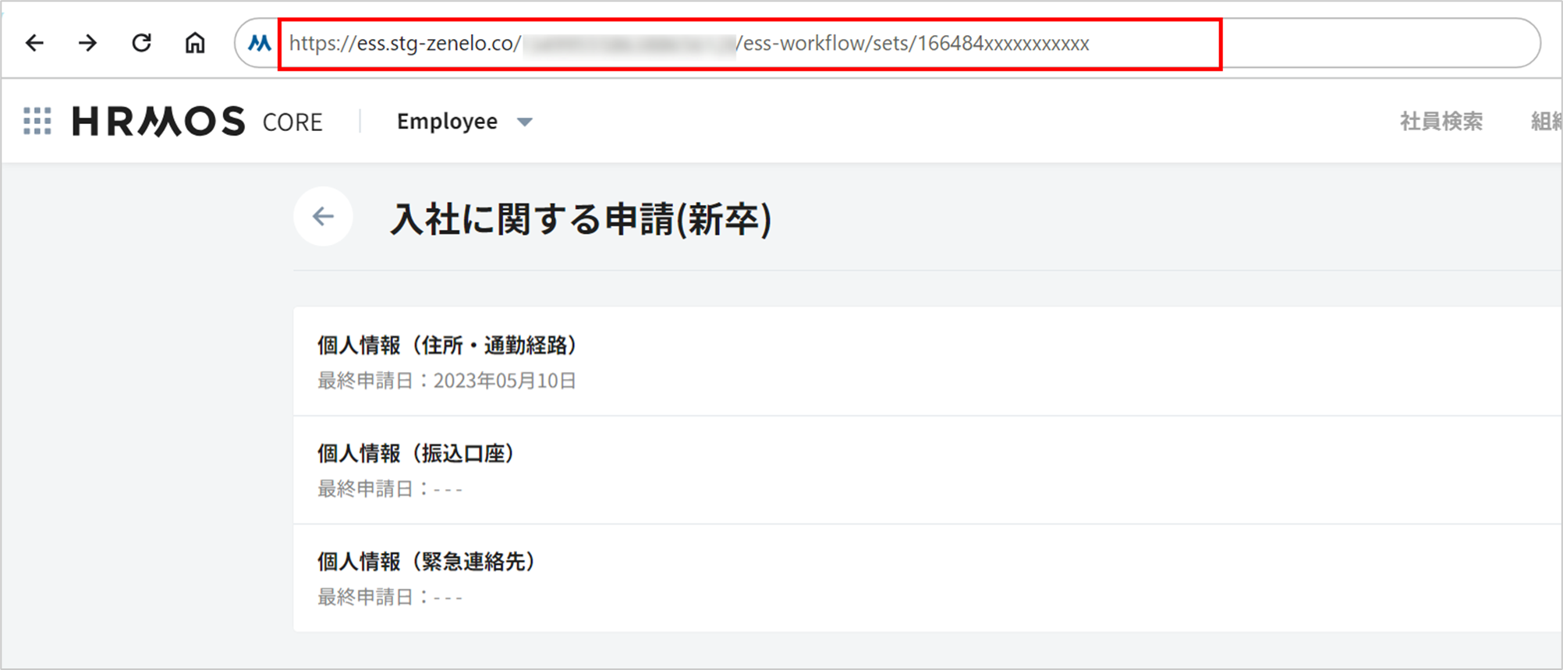
Task: Expand the Employee dropdown caret
Action: (525, 122)
